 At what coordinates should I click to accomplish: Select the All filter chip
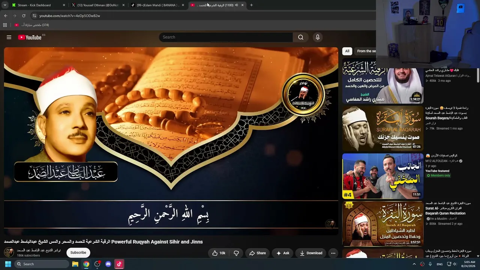point(347,51)
